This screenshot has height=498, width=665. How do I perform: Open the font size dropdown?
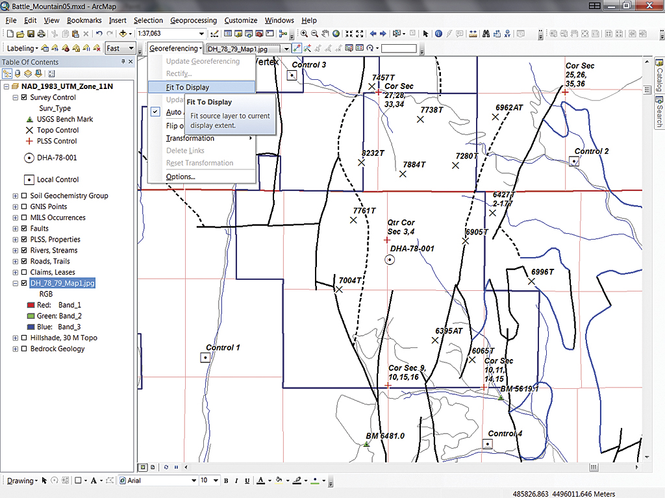click(216, 480)
